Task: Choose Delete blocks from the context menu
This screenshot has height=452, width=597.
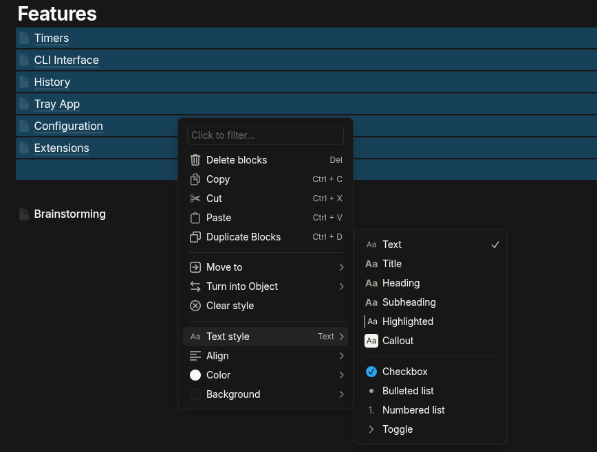Action: 265,160
